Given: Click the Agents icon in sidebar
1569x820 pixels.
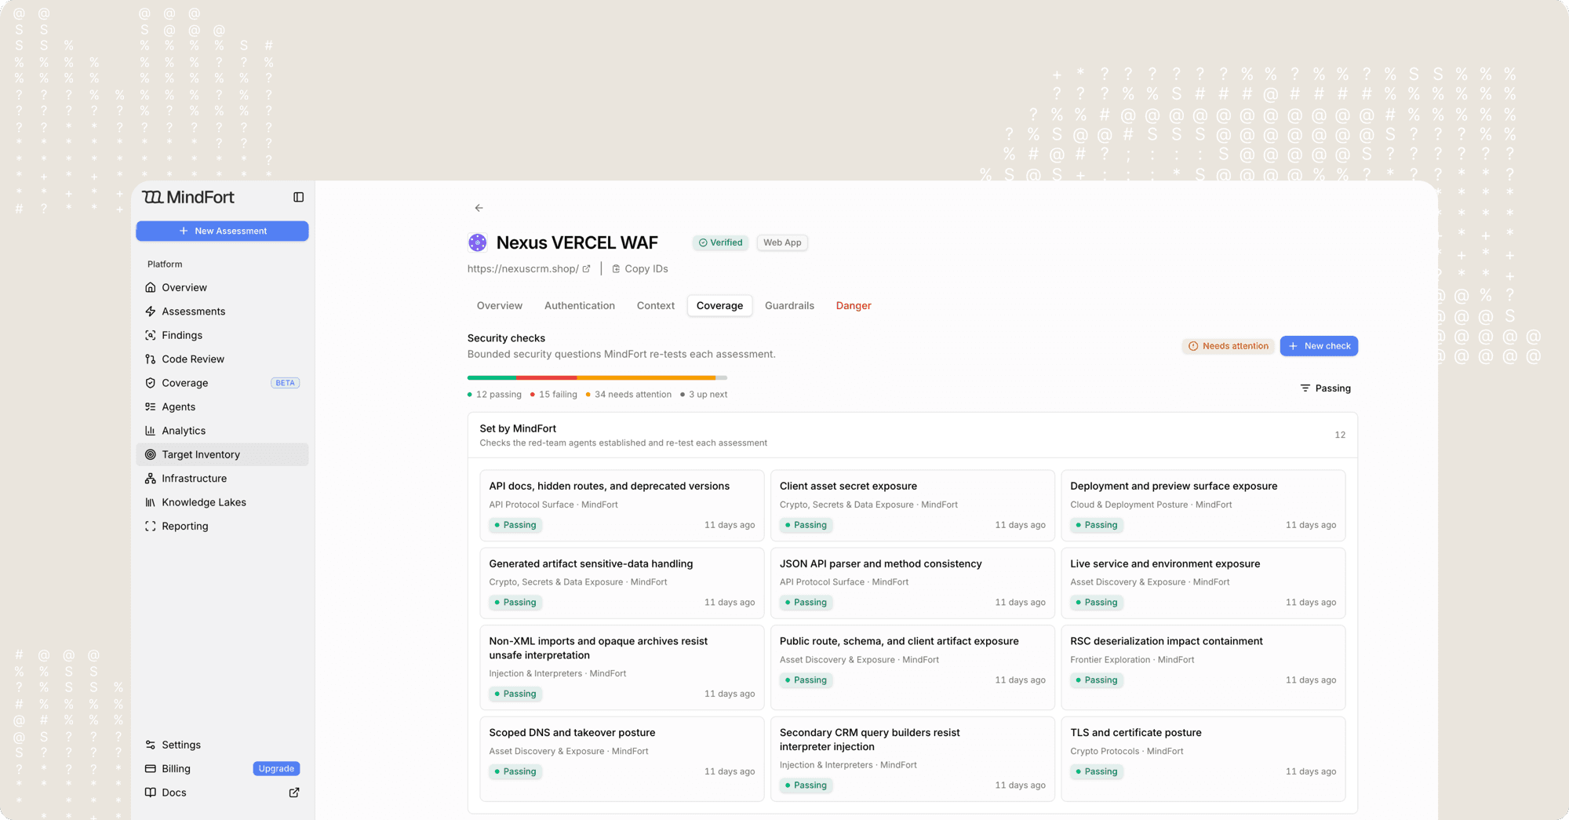Looking at the screenshot, I should 151,406.
